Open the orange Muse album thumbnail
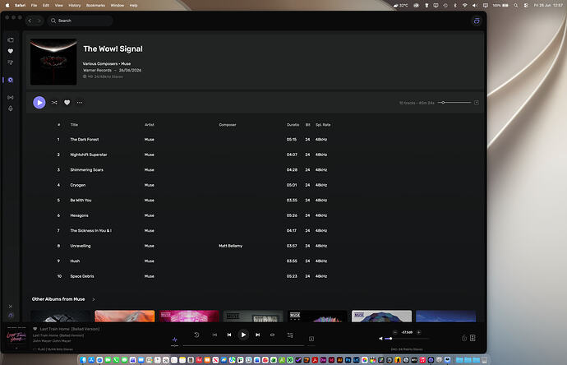 [x=124, y=316]
